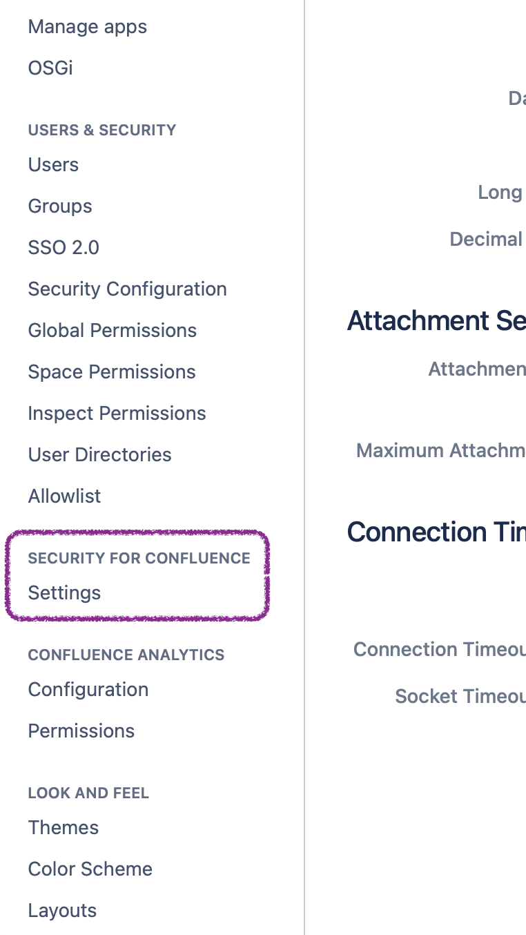Click the Users & Security section heading

pyautogui.click(x=101, y=131)
